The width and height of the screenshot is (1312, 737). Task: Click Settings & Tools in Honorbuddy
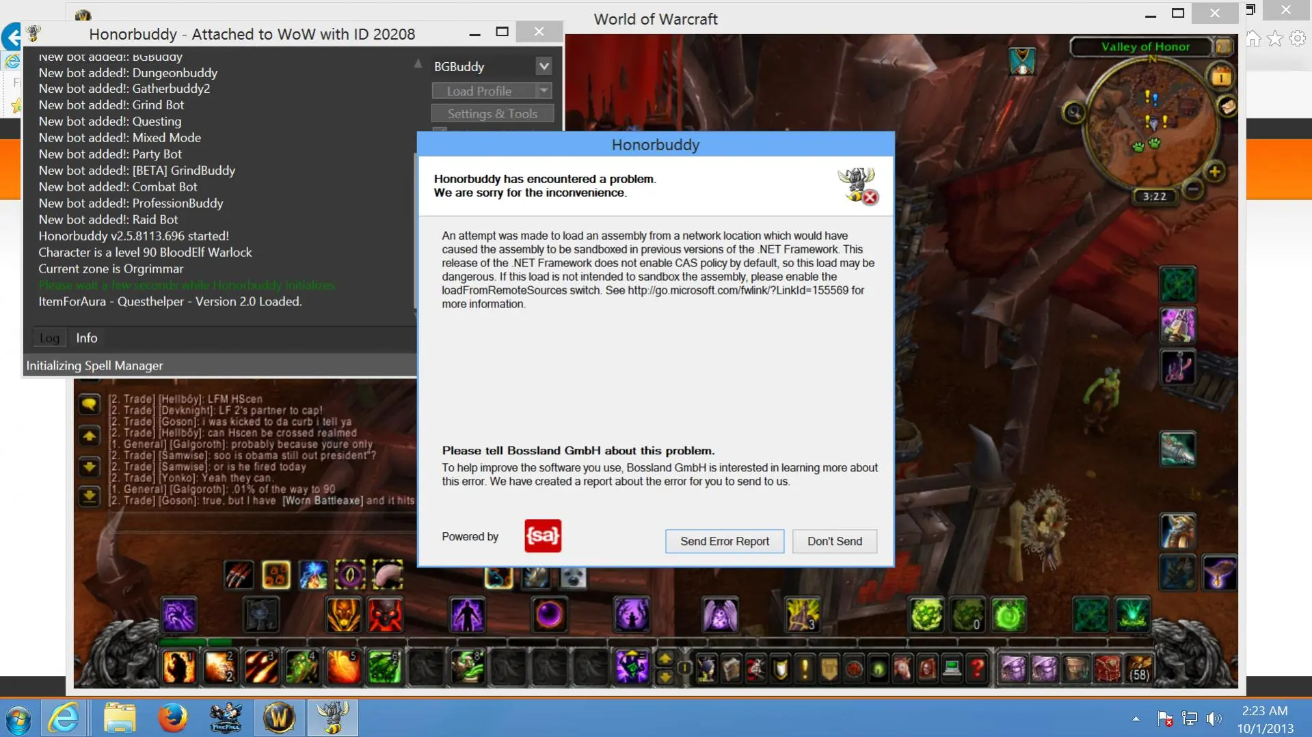492,114
